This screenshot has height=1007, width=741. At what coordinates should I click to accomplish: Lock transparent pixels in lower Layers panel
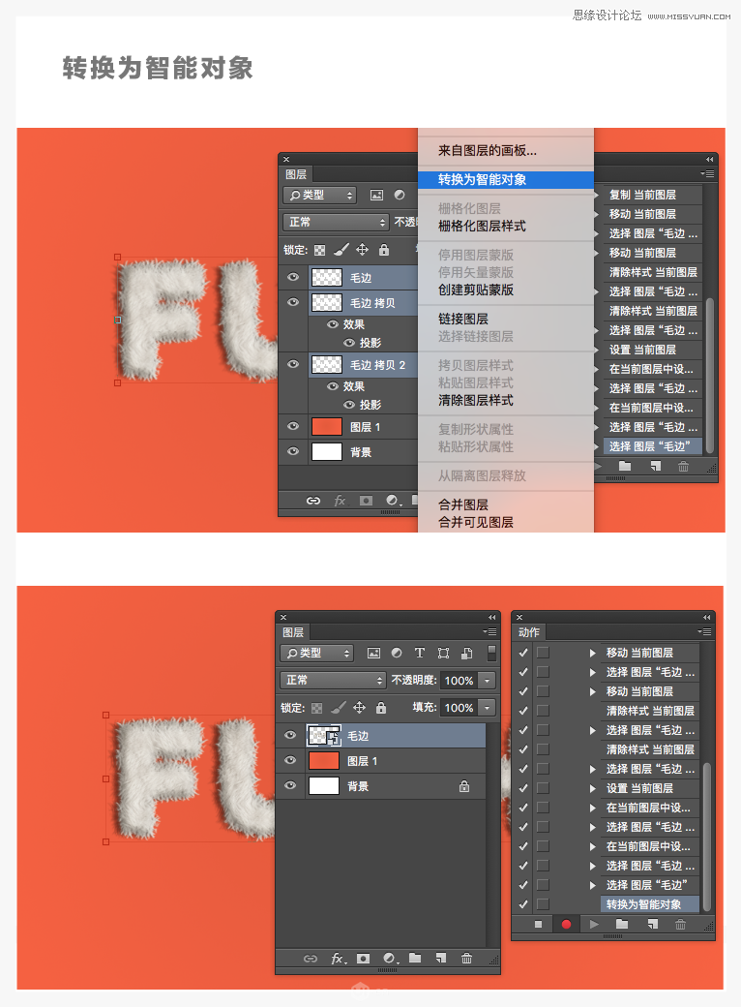[x=317, y=708]
